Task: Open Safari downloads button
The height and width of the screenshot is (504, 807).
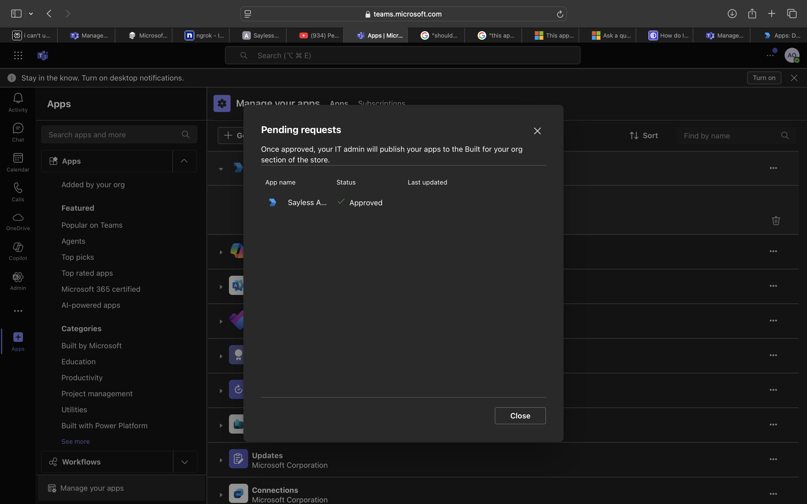Action: [x=732, y=14]
